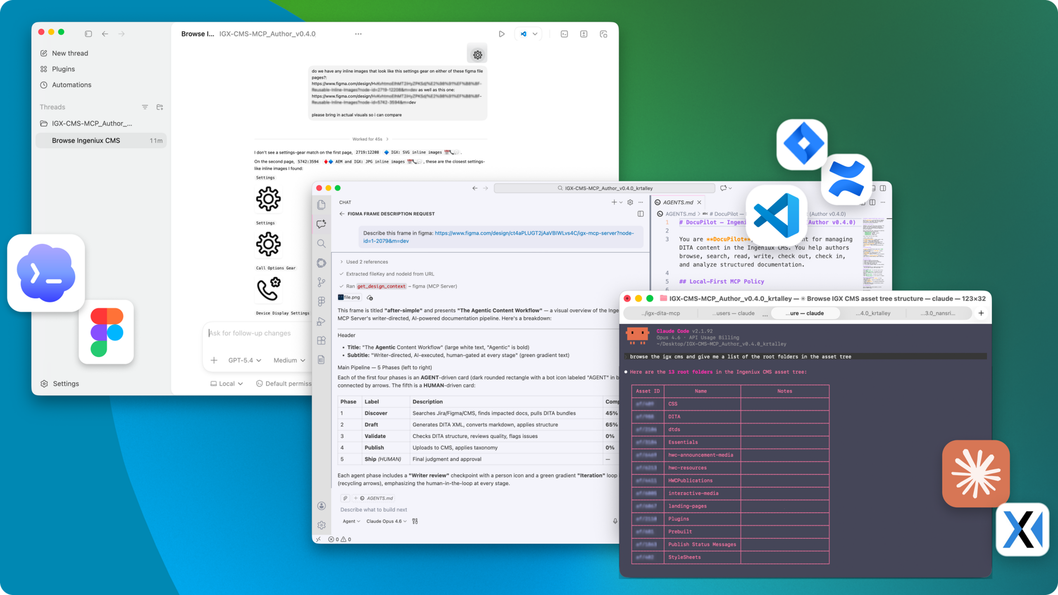1058x595 pixels.
Task: Toggle the sidebar in the Codex window
Action: click(88, 34)
